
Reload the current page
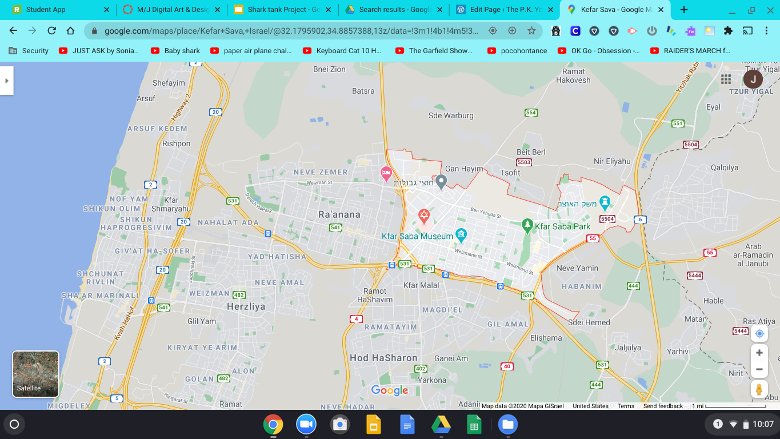click(x=51, y=31)
